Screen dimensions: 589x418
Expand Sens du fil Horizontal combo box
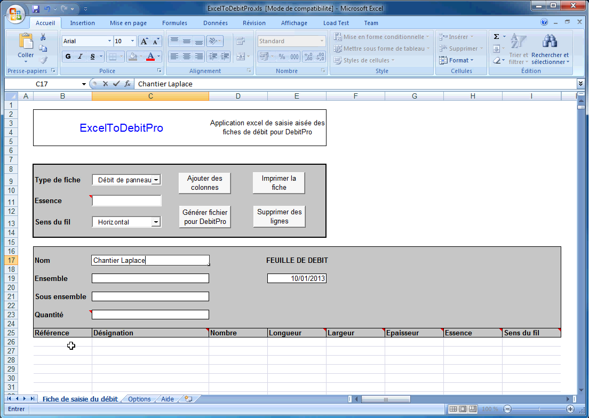pos(156,222)
